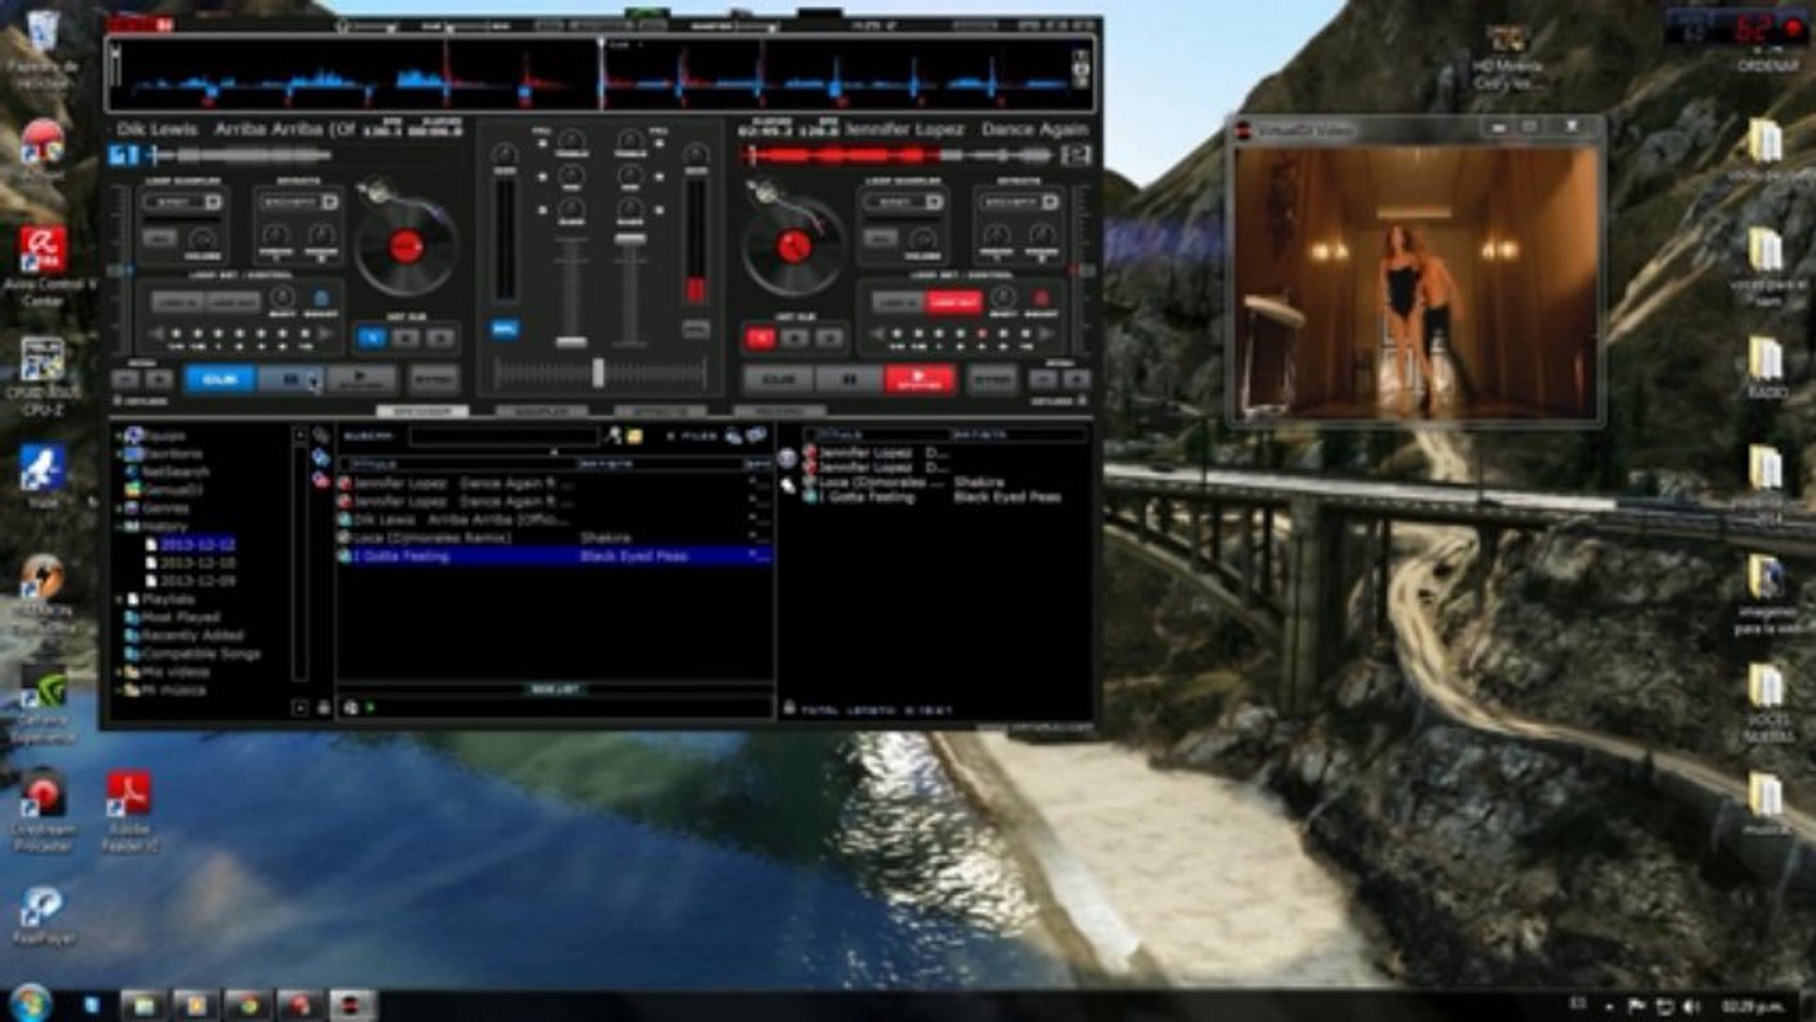Toggle bass kill on the left mixer channel
1816x1022 pixels.
(543, 210)
